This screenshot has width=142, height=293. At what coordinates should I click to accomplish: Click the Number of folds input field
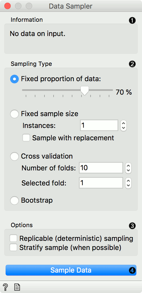[101, 168]
